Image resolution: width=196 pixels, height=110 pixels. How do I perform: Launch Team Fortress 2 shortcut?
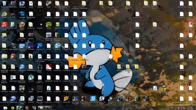click(128, 100)
